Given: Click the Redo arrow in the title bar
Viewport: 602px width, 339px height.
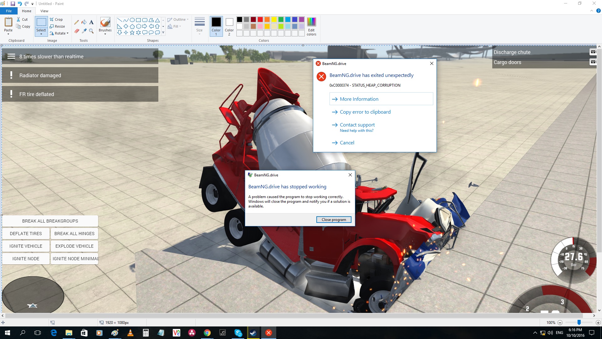Looking at the screenshot, I should point(27,4).
